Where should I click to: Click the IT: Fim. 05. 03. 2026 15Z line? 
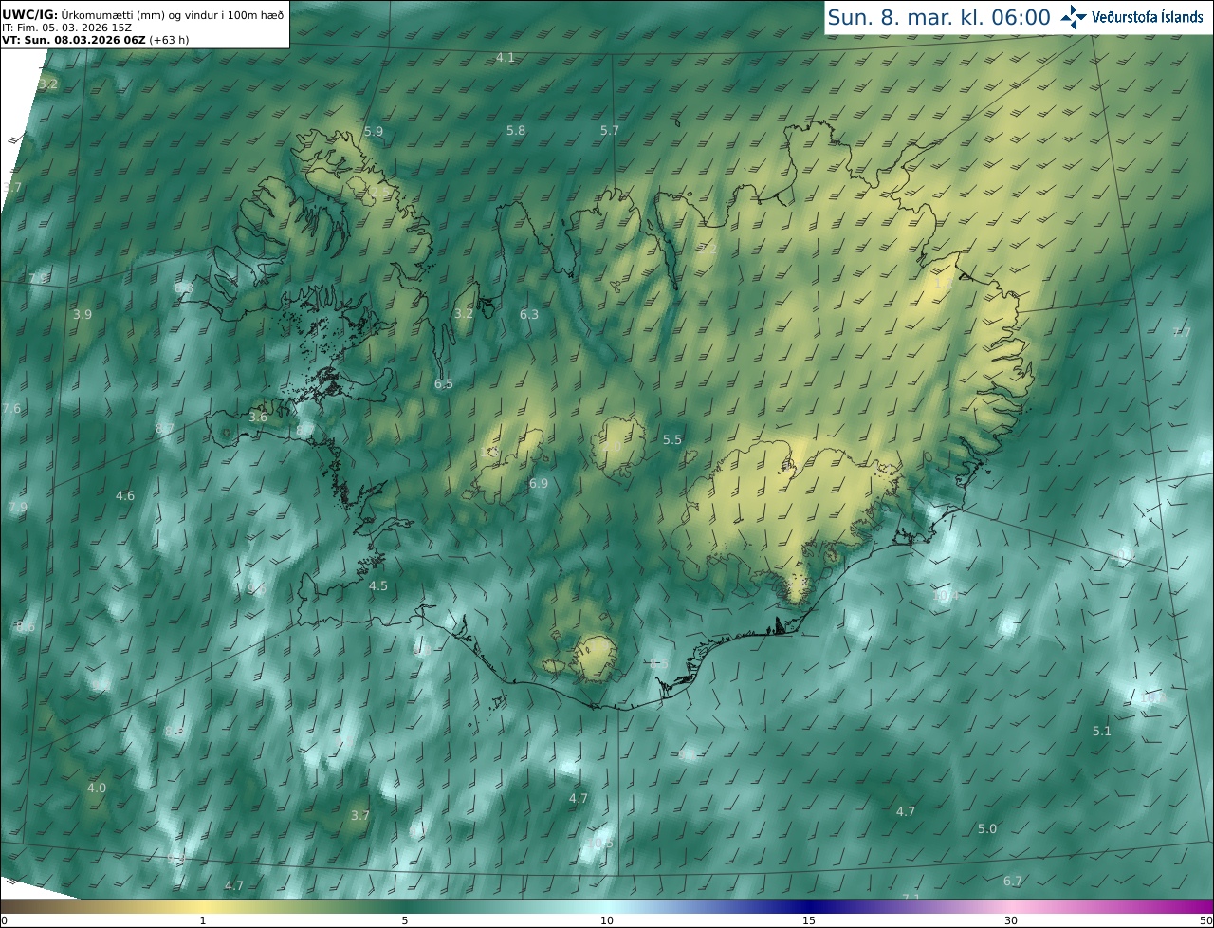[66, 28]
